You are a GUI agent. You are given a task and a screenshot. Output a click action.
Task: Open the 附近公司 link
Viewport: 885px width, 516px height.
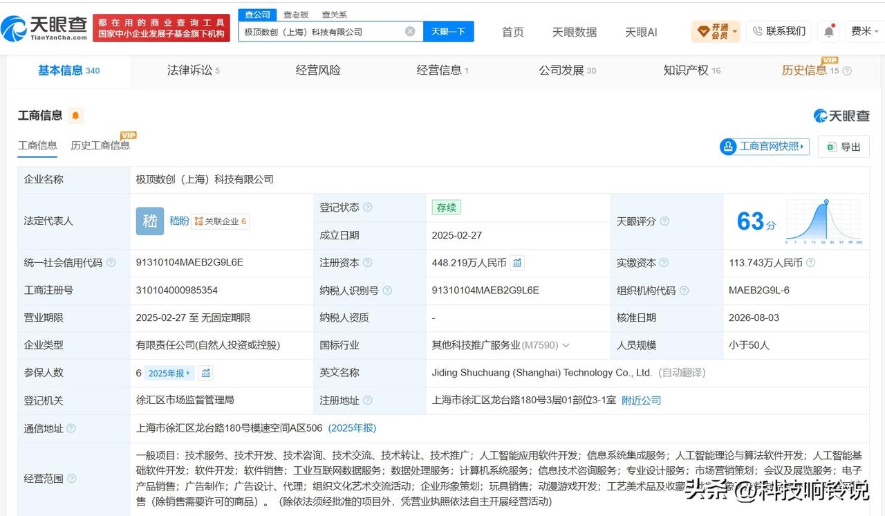pos(641,400)
